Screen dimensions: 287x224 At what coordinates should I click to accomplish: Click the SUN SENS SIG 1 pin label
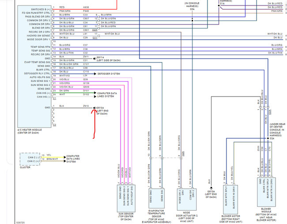coord(40,81)
